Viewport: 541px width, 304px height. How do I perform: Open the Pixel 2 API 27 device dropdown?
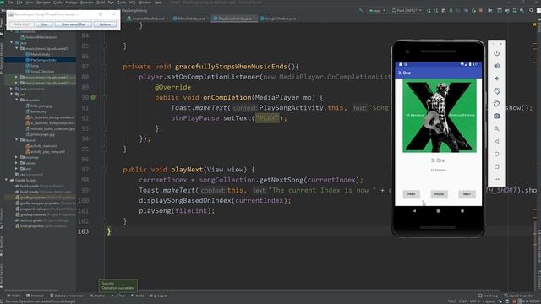pyautogui.click(x=407, y=11)
